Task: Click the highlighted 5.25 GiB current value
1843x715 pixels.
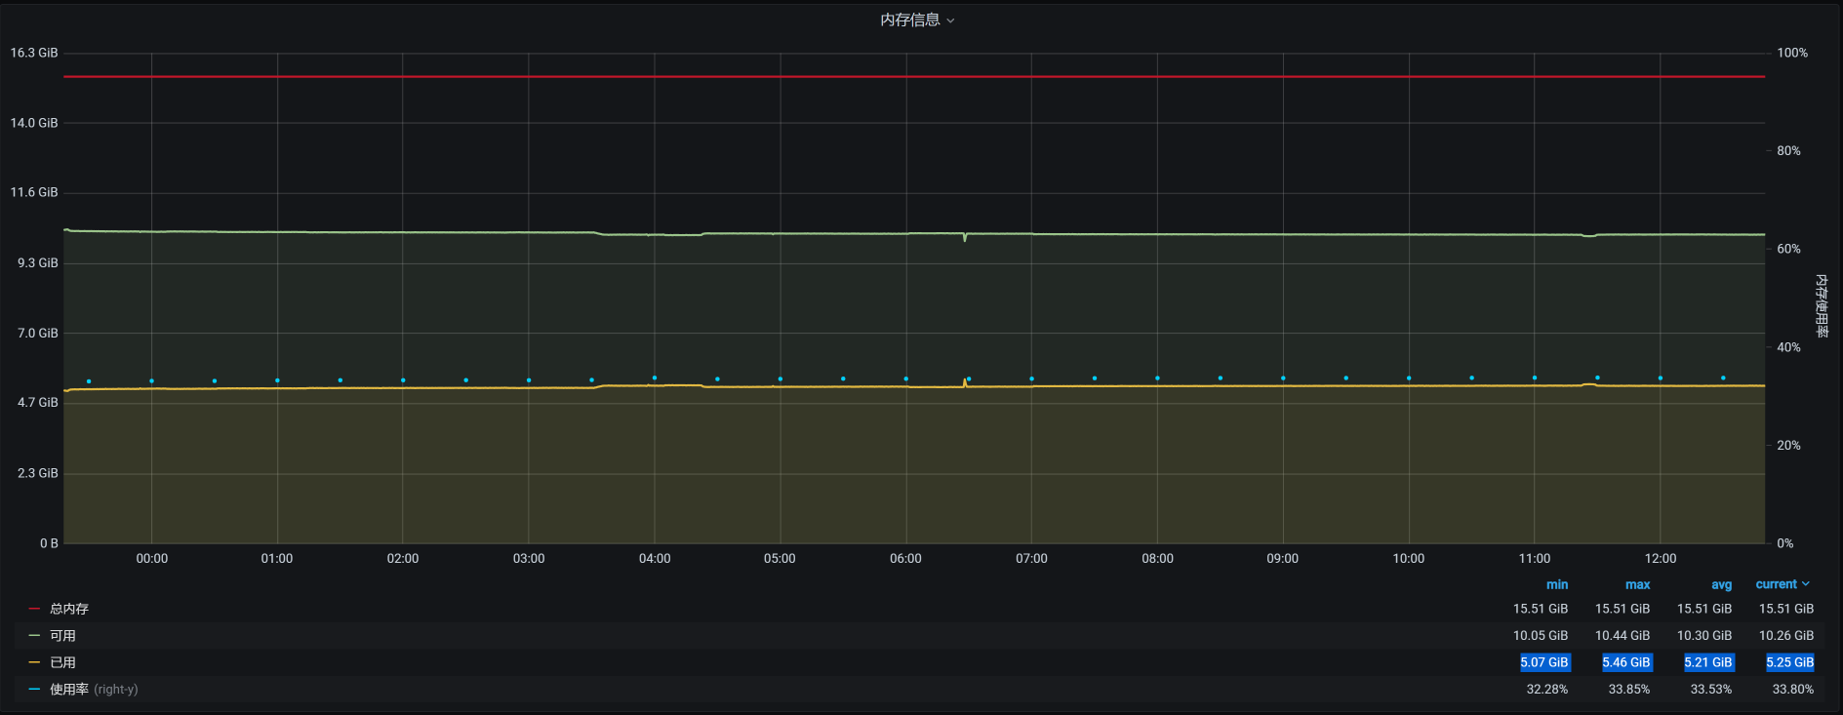Action: [1789, 662]
